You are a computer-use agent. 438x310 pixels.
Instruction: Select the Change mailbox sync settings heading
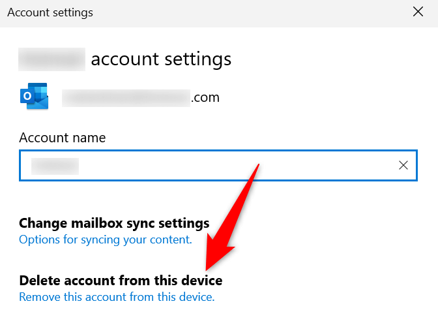pyautogui.click(x=114, y=223)
